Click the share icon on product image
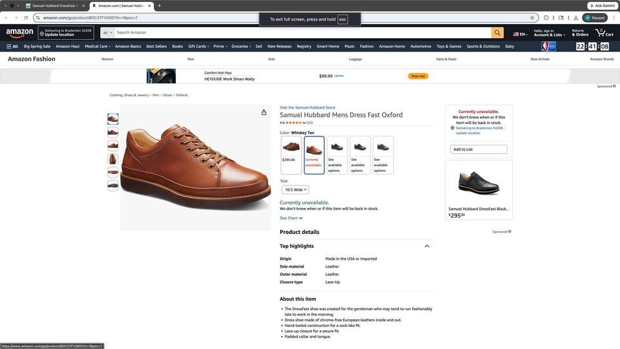 click(263, 112)
